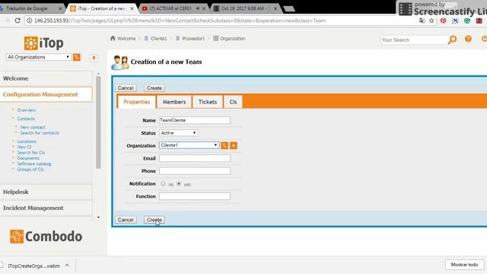487x274 pixels.
Task: Open Groups of CIs link
Action: [x=30, y=169]
